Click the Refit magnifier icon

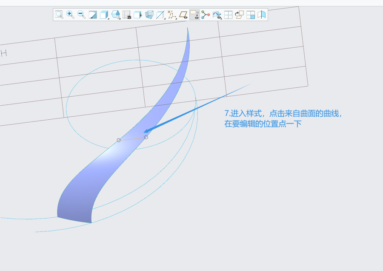pyautogui.click(x=60, y=15)
